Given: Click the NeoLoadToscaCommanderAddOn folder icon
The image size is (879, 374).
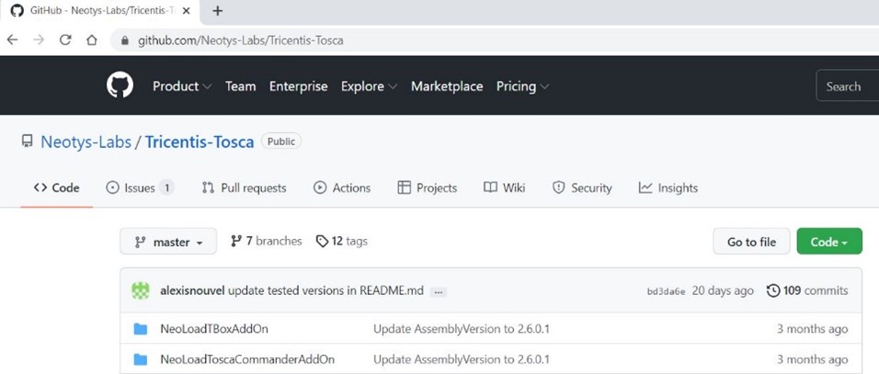Looking at the screenshot, I should tap(140, 359).
